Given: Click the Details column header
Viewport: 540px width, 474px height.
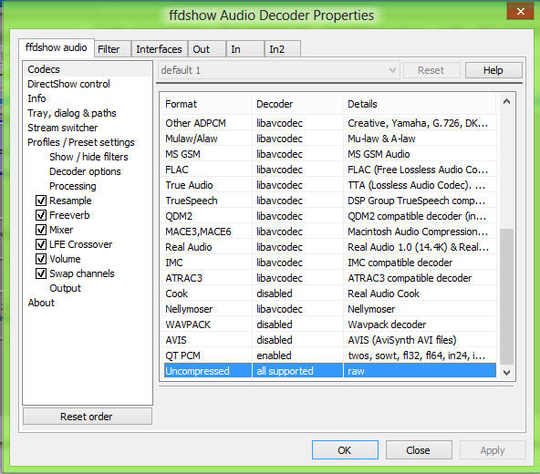Looking at the screenshot, I should click(420, 104).
